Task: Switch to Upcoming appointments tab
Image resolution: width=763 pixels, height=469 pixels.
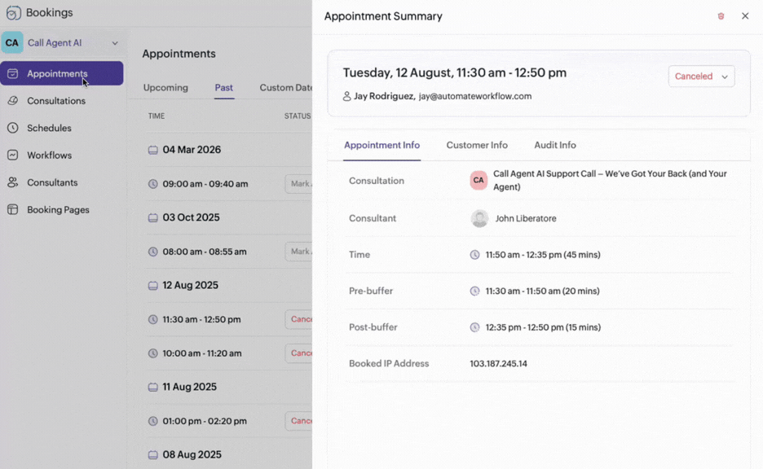Action: click(x=165, y=88)
